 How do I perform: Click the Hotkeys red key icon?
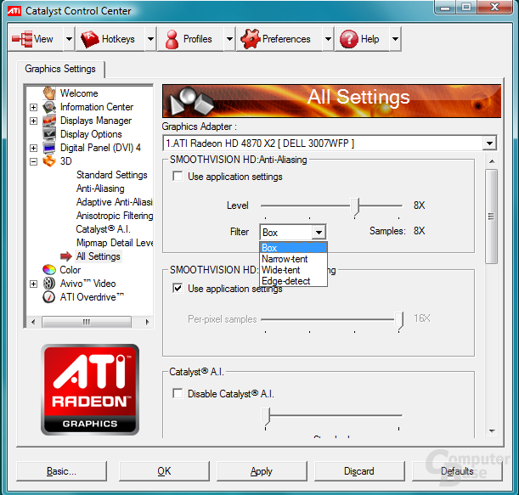(x=90, y=39)
